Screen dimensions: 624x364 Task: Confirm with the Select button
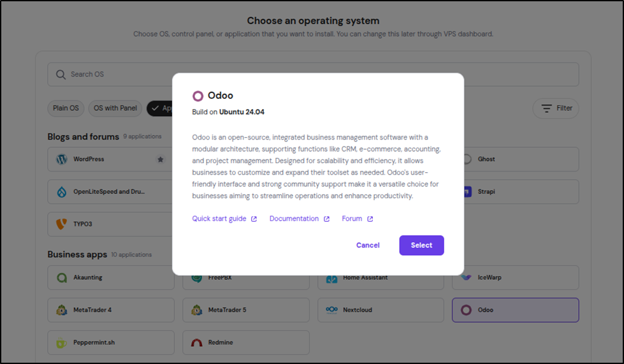421,245
